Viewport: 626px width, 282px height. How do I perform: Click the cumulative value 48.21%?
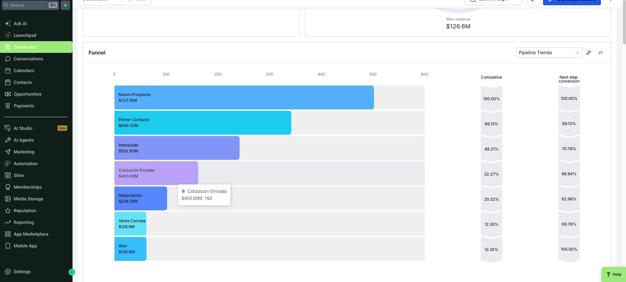tap(491, 149)
